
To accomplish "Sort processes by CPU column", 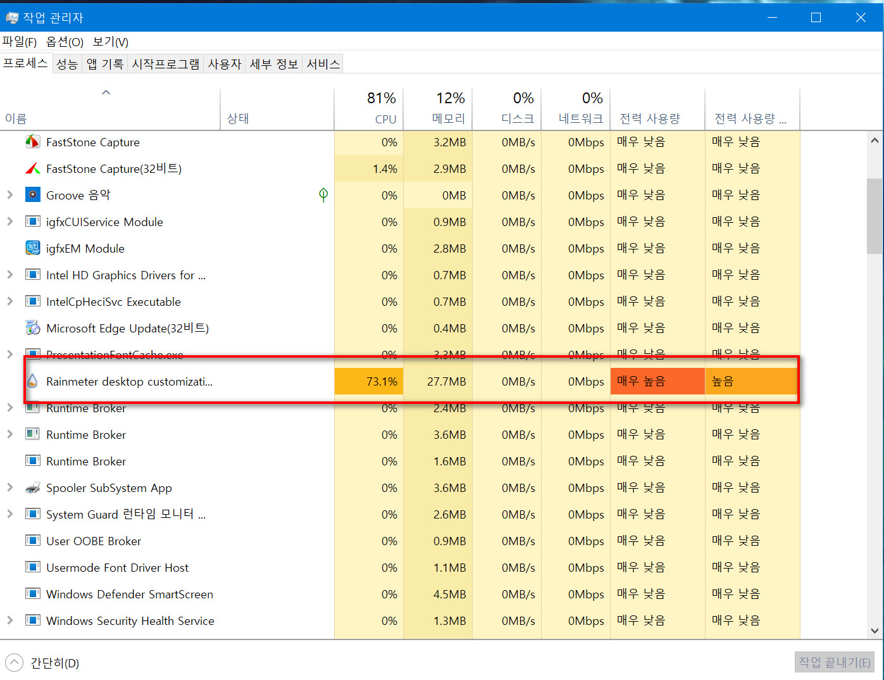I will pyautogui.click(x=369, y=110).
